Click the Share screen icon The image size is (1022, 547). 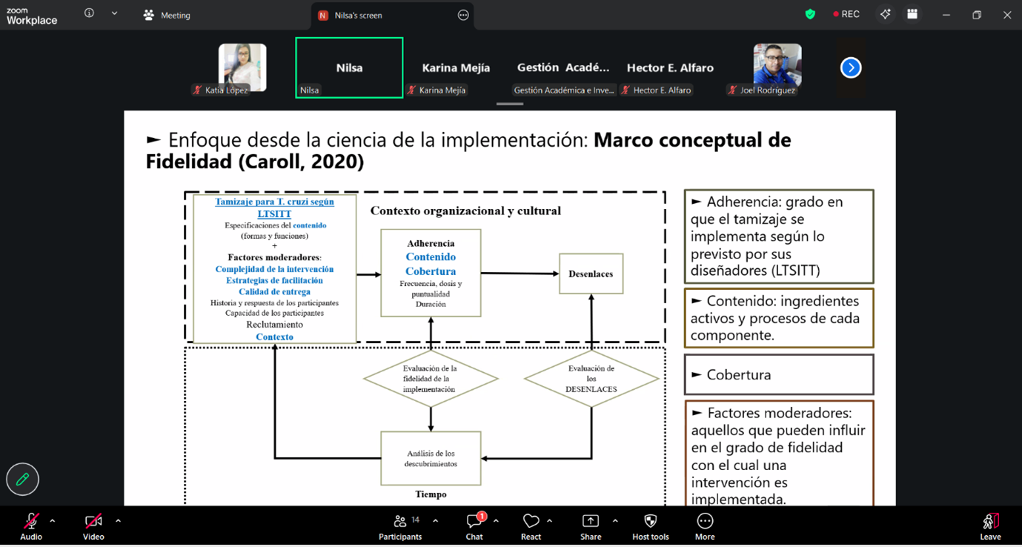[591, 526]
